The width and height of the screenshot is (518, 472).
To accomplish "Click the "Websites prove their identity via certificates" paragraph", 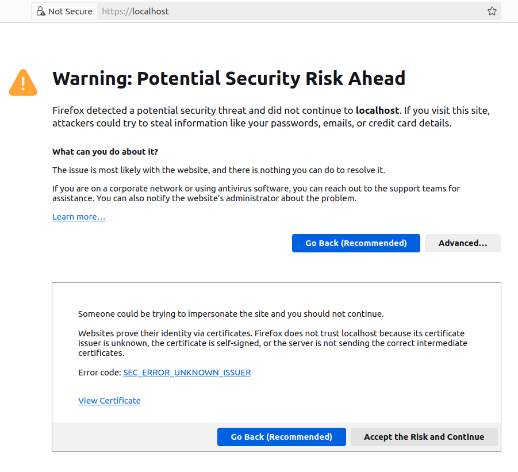I will (271, 343).
